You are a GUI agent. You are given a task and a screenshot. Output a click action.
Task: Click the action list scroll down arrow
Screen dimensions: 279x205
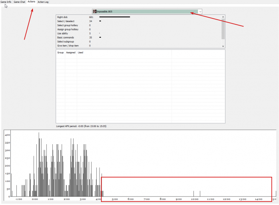tap(223, 46)
